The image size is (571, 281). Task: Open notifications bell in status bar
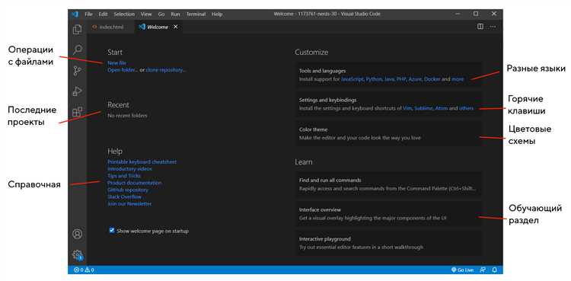495,270
